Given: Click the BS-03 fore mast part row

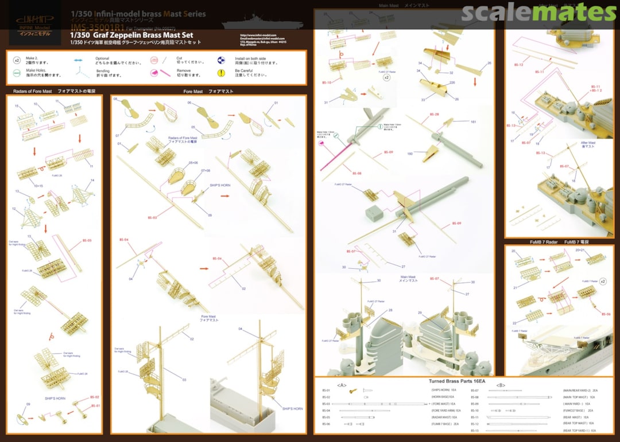Looking at the screenshot, I should pos(379,404).
